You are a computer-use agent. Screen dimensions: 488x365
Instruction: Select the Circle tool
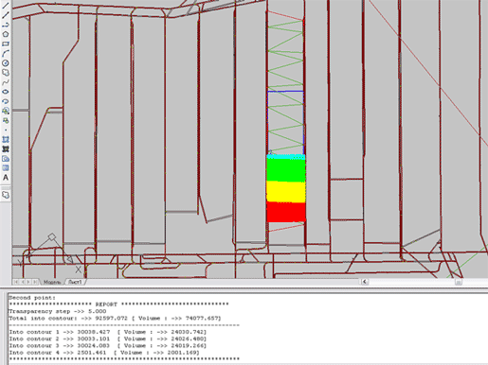pyautogui.click(x=6, y=63)
